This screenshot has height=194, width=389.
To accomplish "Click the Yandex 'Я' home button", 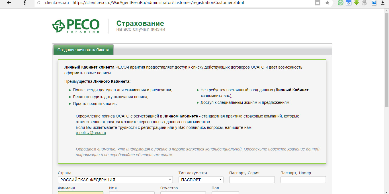I will coord(25,3).
